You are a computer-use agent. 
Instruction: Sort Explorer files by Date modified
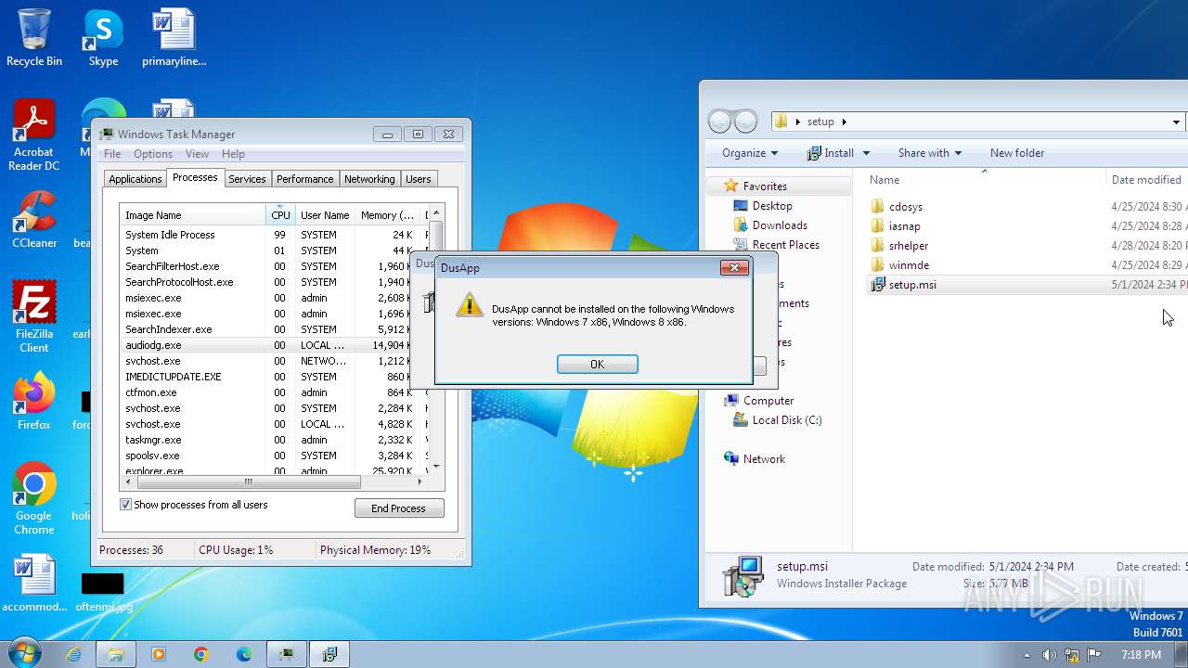coord(1146,180)
